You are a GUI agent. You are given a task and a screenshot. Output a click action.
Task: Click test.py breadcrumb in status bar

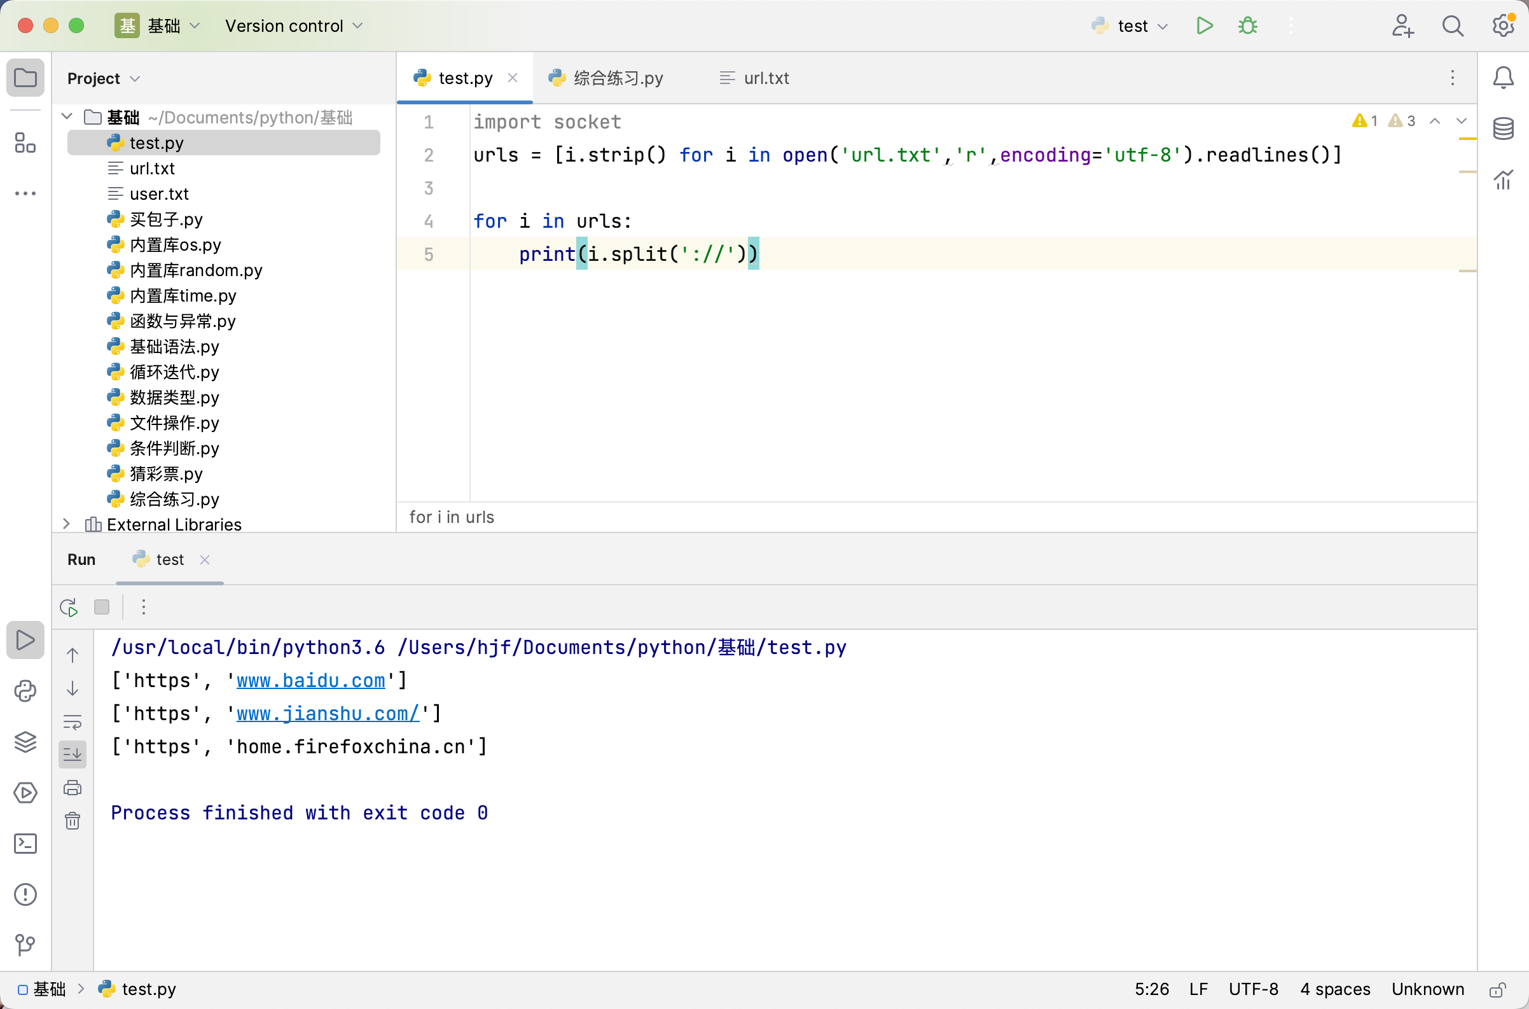(x=137, y=989)
